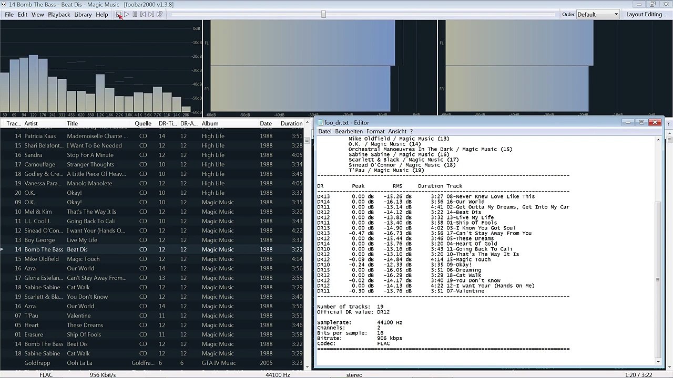Click the seekbar slider handle

tap(323, 15)
